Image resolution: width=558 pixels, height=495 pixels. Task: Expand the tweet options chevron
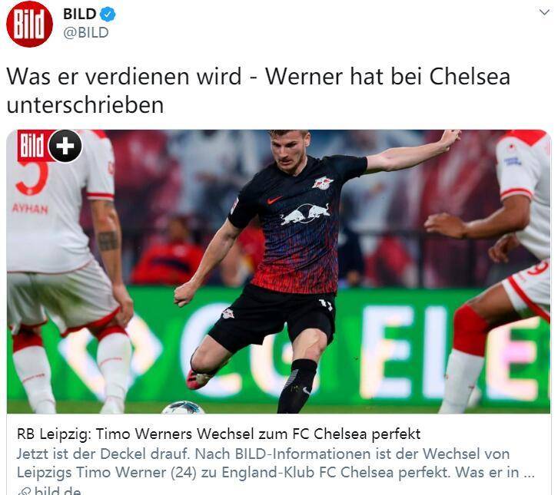pos(544,13)
